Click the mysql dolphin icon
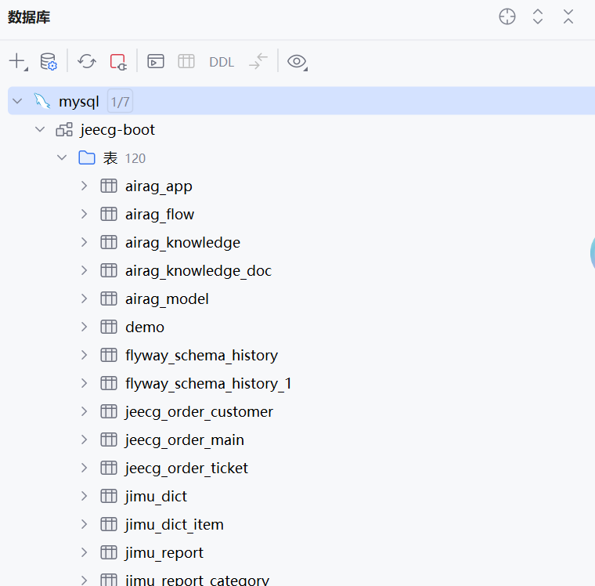Viewport: 595px width, 586px height. click(x=42, y=101)
